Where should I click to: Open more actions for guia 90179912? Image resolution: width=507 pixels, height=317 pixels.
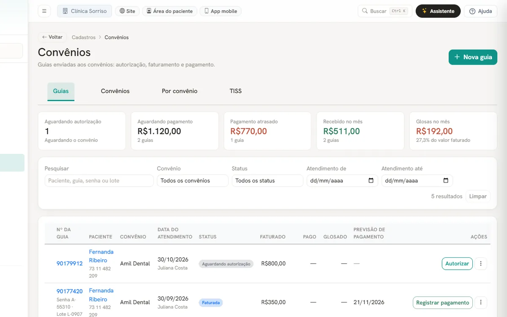click(481, 263)
